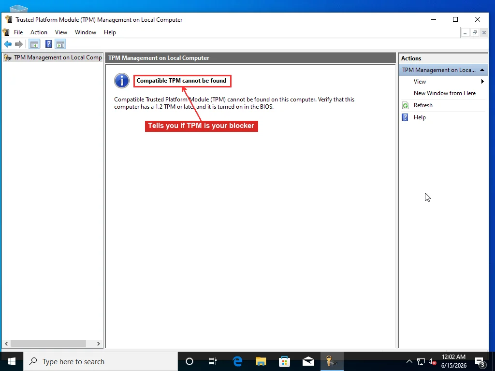
Task: Toggle the Show/Hide Action Pane button
Action: [60, 44]
